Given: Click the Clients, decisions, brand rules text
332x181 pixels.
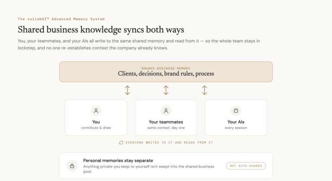Looking at the screenshot, I should pyautogui.click(x=166, y=74).
